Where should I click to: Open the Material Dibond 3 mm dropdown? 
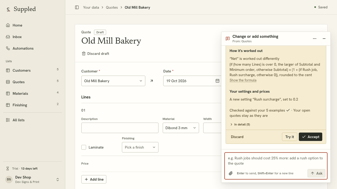[x=181, y=128]
